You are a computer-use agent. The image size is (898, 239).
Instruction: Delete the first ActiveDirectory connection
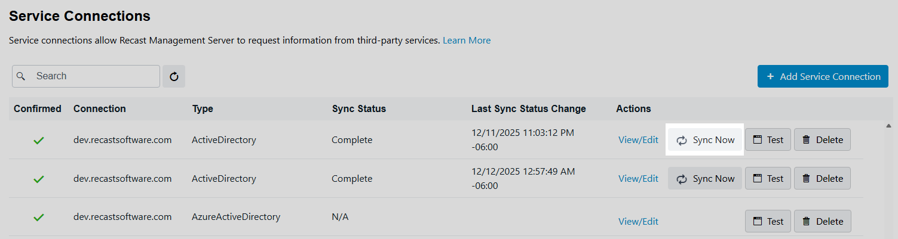822,140
